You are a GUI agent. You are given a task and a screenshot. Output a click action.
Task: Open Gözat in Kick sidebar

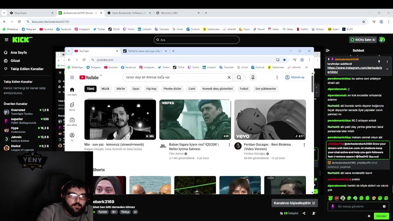pyautogui.click(x=15, y=61)
